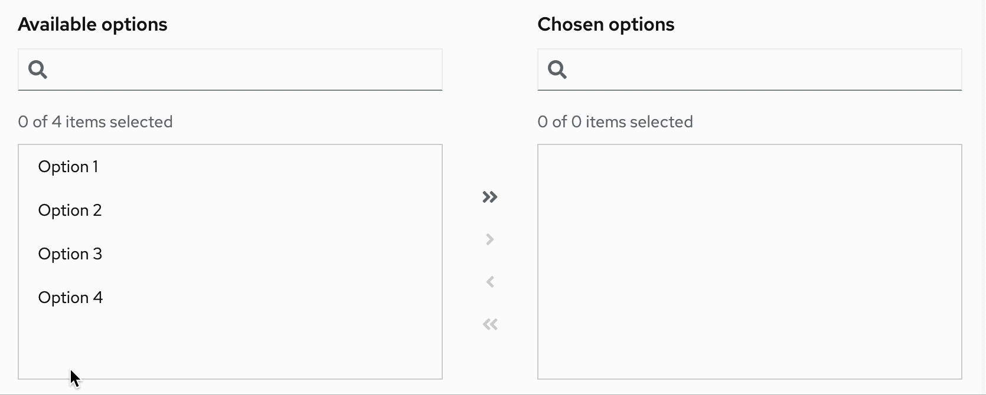
Task: Pick Option 4 from the available list
Action: (70, 298)
